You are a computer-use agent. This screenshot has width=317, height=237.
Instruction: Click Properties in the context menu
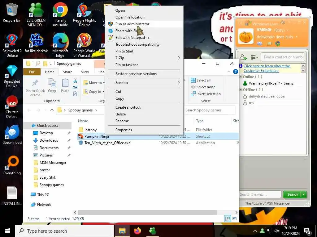(144, 130)
